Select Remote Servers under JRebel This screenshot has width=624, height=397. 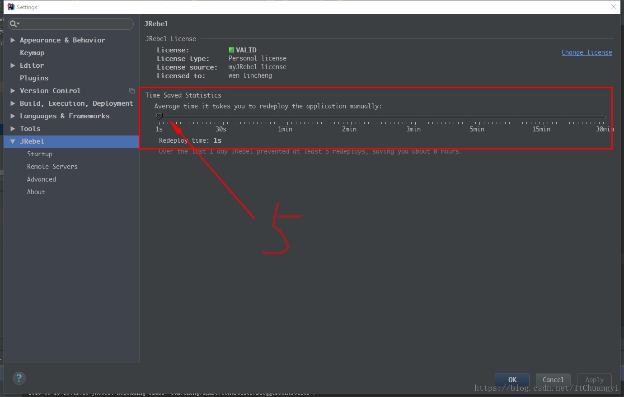(x=52, y=167)
